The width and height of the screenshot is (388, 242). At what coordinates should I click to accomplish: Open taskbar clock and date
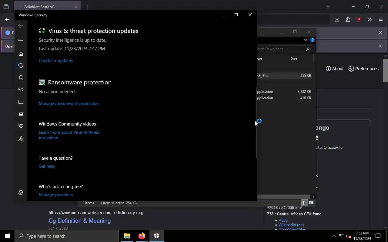coord(362,236)
